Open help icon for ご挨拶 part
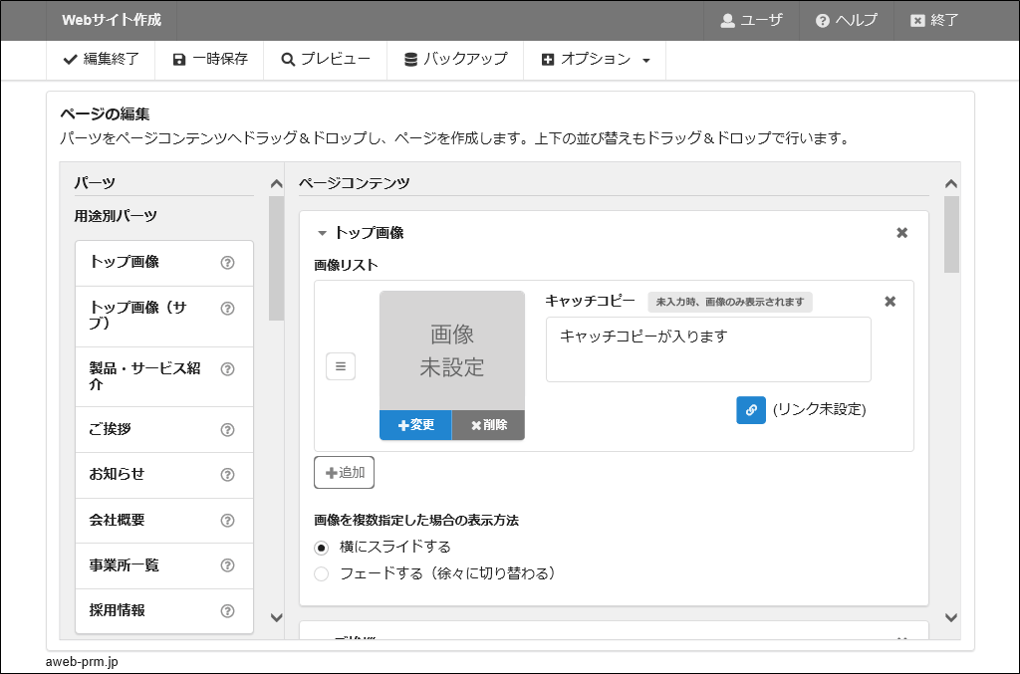1020x674 pixels. point(227,430)
